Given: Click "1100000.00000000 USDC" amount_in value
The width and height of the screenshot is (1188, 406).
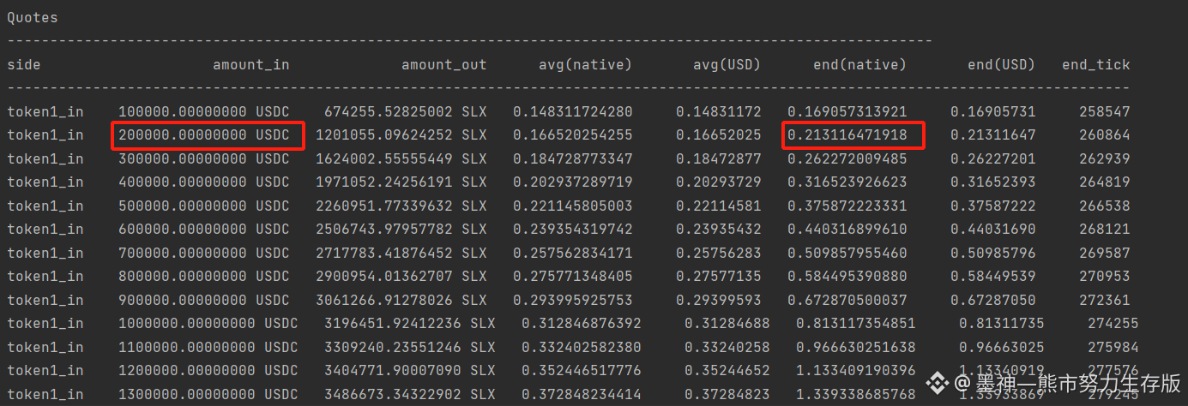Looking at the screenshot, I should point(208,347).
